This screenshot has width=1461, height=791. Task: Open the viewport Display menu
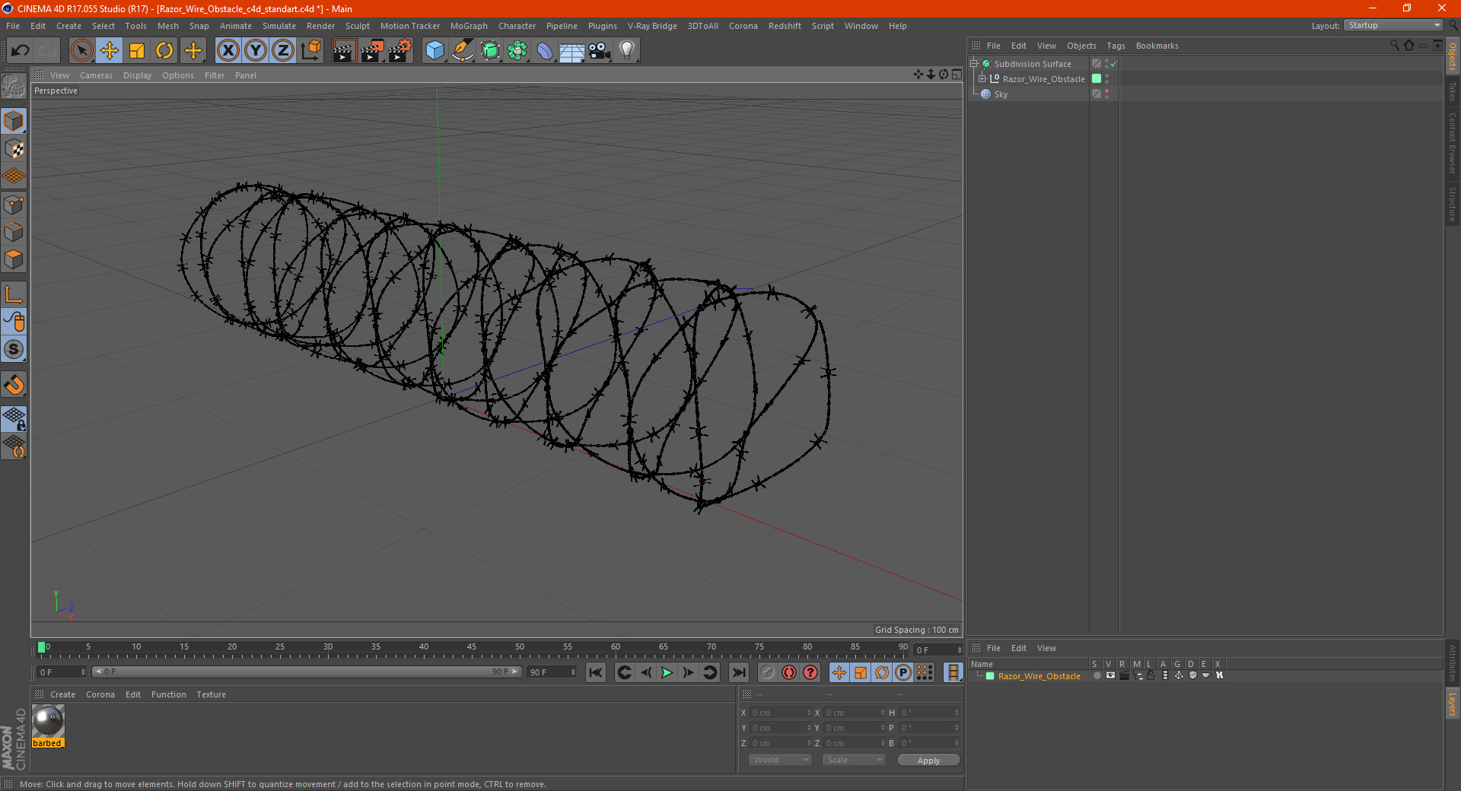(137, 75)
